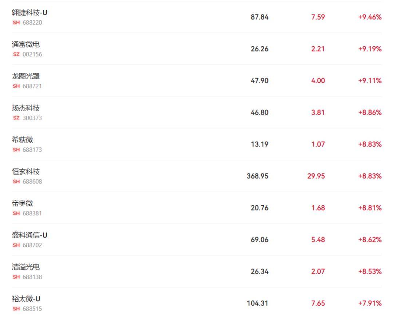Click the SH badge beside code 688173
Image resolution: width=393 pixels, height=318 pixels.
tap(16, 150)
